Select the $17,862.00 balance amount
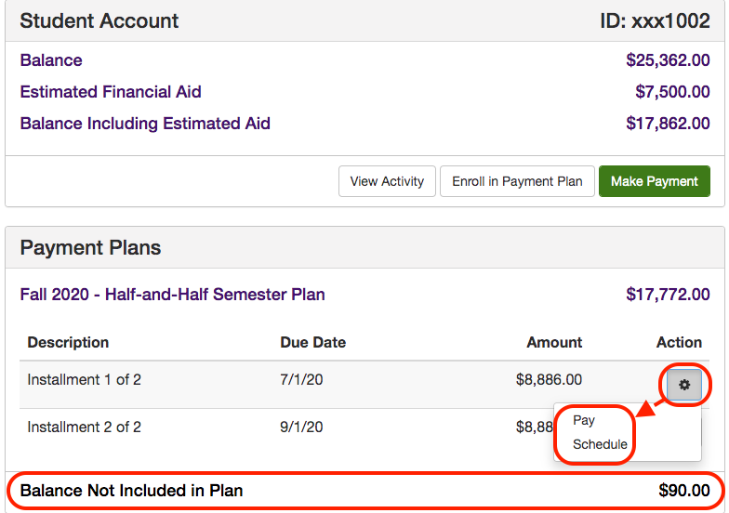 click(668, 124)
